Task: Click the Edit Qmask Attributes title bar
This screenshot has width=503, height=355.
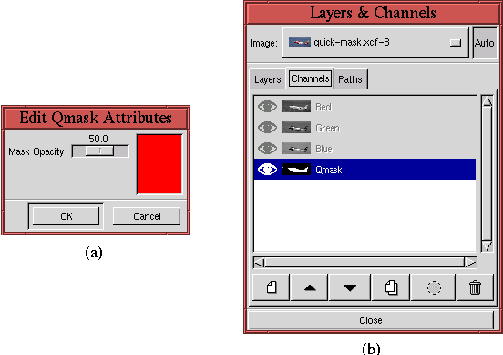Action: tap(96, 118)
